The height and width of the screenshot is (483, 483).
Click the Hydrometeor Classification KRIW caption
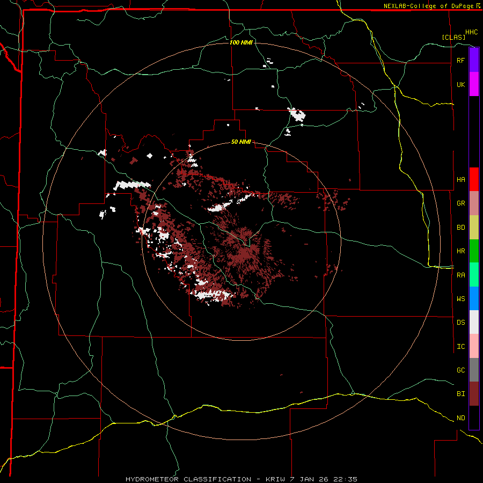(241, 479)
